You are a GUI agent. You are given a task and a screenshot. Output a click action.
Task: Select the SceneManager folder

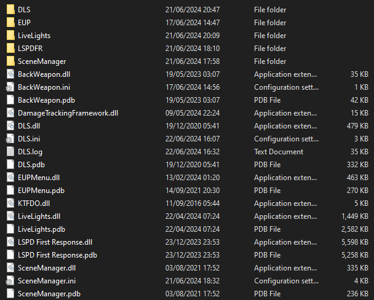41,61
